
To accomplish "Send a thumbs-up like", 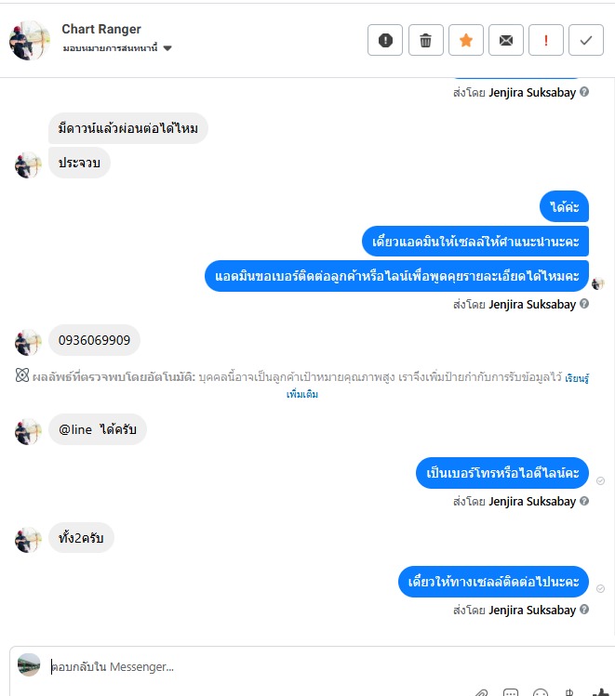I will tap(601, 692).
